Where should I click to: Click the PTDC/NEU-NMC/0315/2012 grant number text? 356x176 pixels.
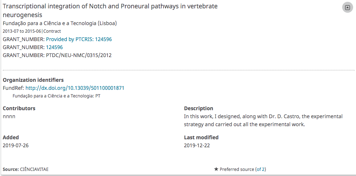tap(79, 55)
